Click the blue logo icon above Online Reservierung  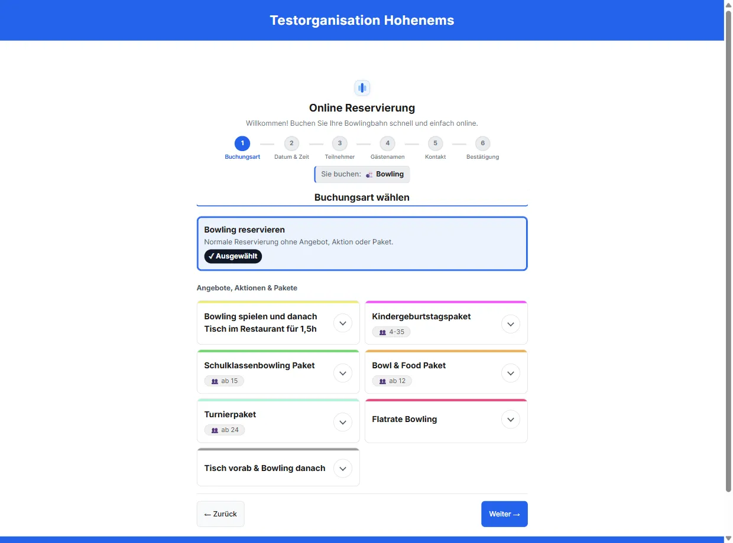[x=362, y=88]
